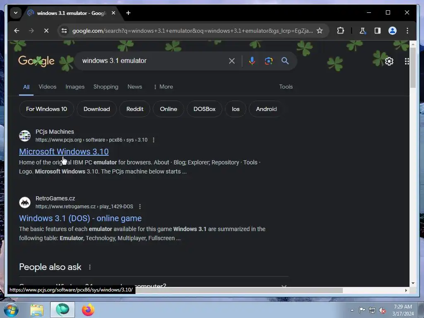The height and width of the screenshot is (318, 424).
Task: Open the Google apps grid
Action: pos(407,61)
